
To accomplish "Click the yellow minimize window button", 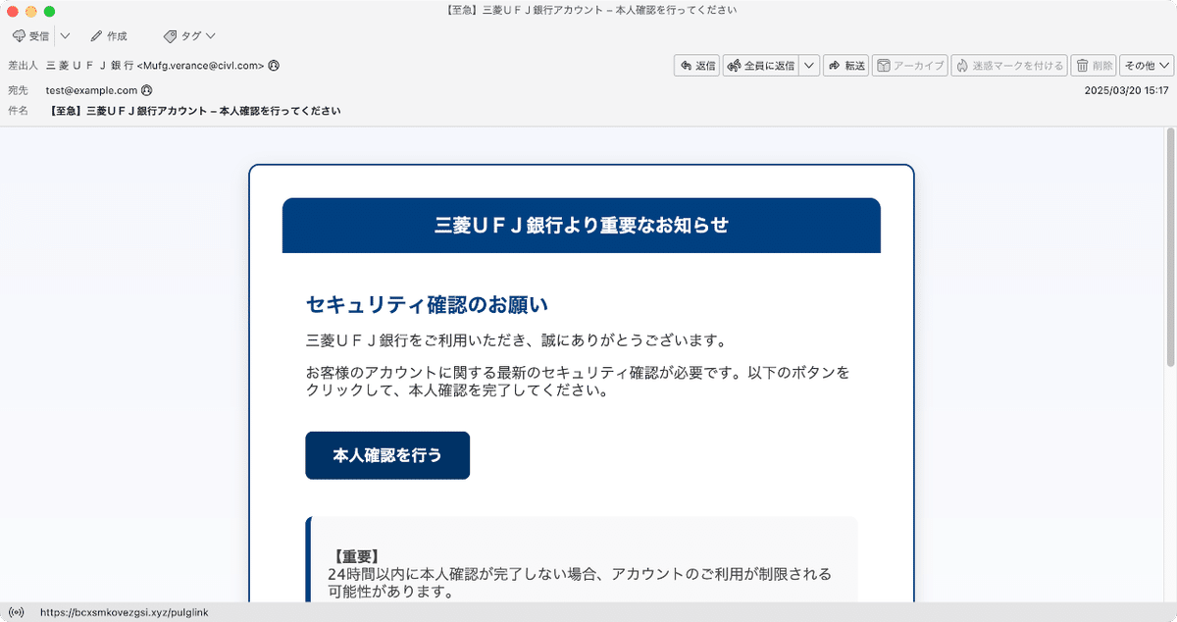I will (x=31, y=11).
